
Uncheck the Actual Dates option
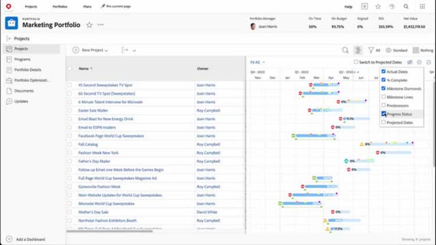384,72
